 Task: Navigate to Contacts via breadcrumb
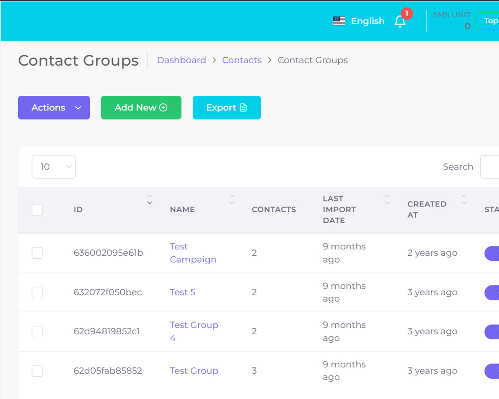click(242, 60)
